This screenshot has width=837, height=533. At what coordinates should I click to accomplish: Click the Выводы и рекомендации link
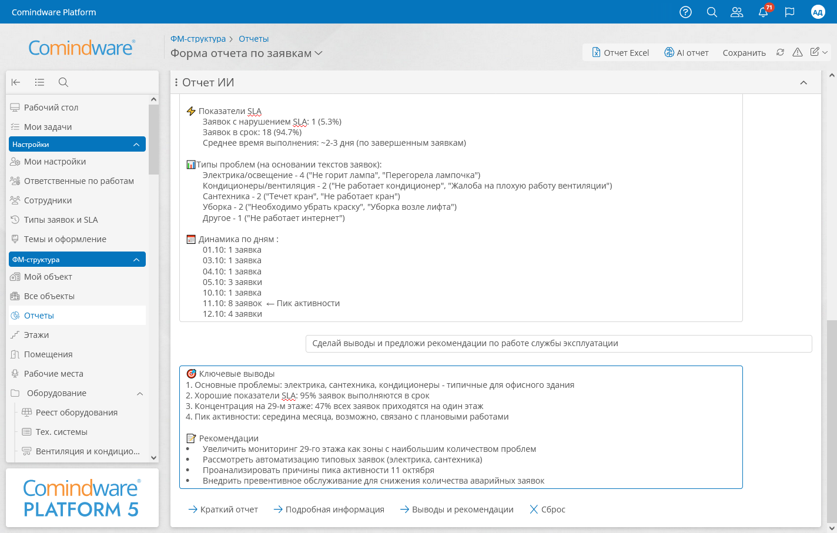pyautogui.click(x=457, y=509)
